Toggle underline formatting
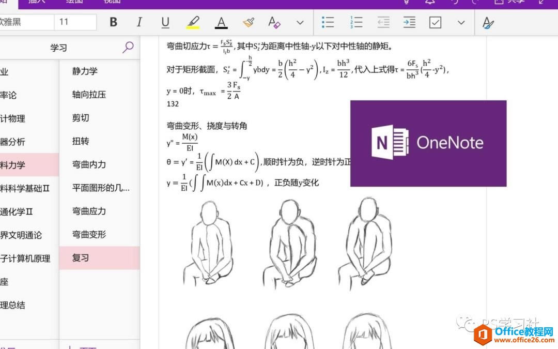 click(x=165, y=22)
